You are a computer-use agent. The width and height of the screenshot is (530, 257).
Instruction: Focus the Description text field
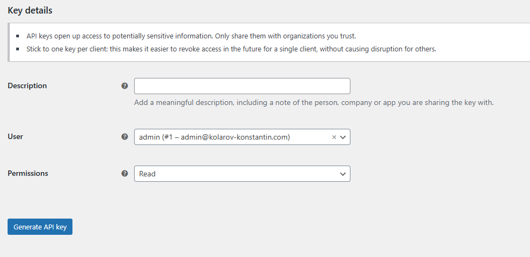coord(242,86)
